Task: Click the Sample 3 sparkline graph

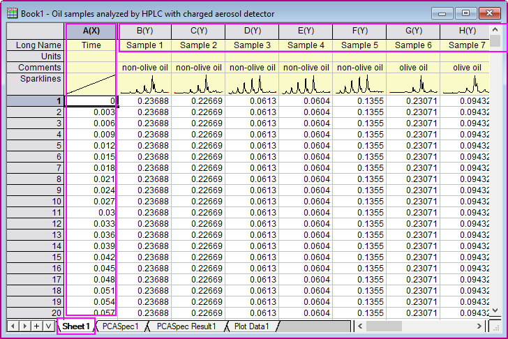Action: coord(252,84)
